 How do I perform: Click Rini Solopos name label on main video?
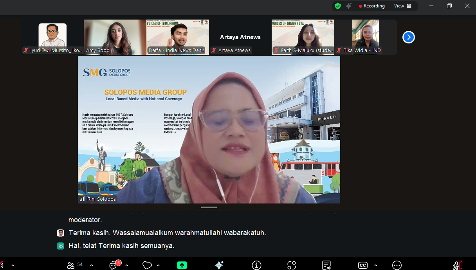pyautogui.click(x=98, y=199)
